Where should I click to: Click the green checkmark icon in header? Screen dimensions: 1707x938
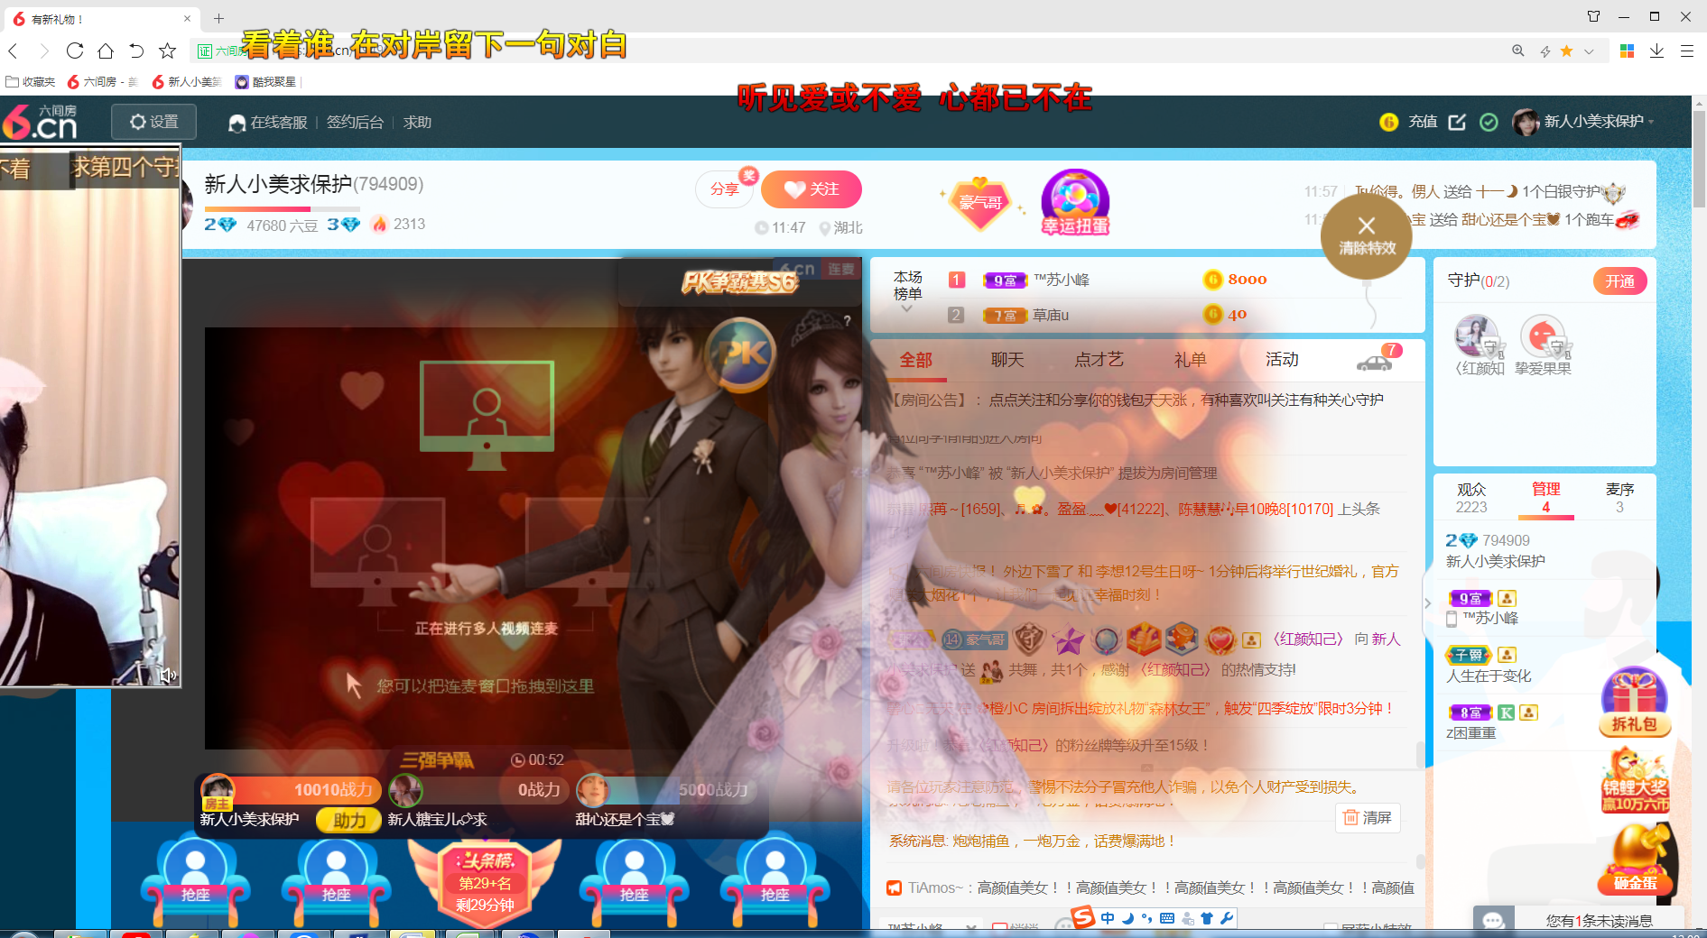tap(1489, 122)
